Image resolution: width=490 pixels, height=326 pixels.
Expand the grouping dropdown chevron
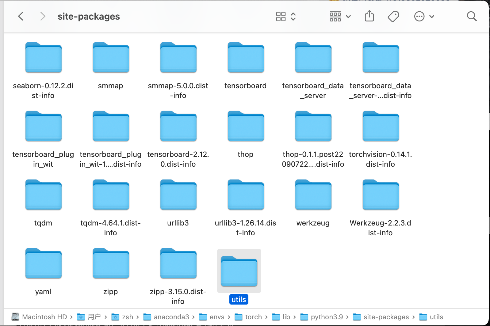click(x=348, y=17)
